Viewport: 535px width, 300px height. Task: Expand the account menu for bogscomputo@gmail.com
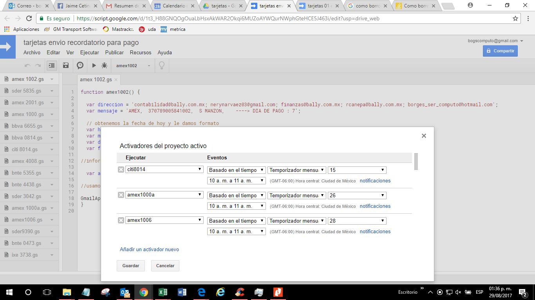pos(495,41)
